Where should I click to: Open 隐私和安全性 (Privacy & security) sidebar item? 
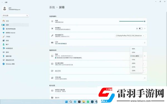click(15, 60)
